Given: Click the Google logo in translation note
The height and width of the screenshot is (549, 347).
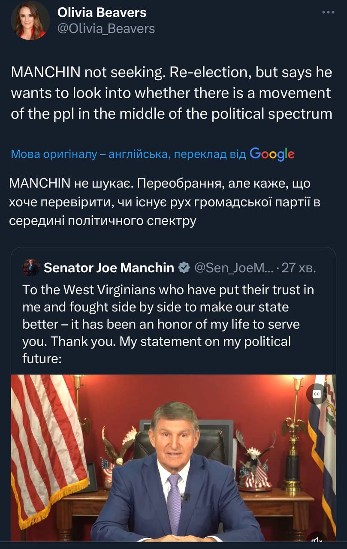Looking at the screenshot, I should coord(272,154).
